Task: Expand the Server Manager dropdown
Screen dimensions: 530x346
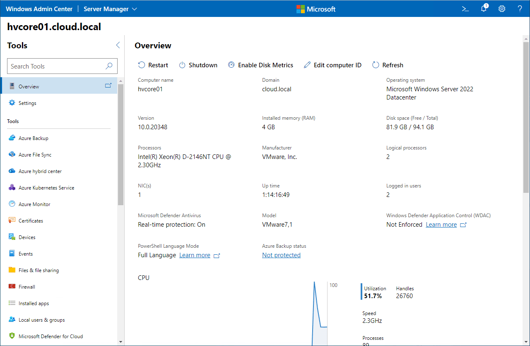Action: [110, 9]
